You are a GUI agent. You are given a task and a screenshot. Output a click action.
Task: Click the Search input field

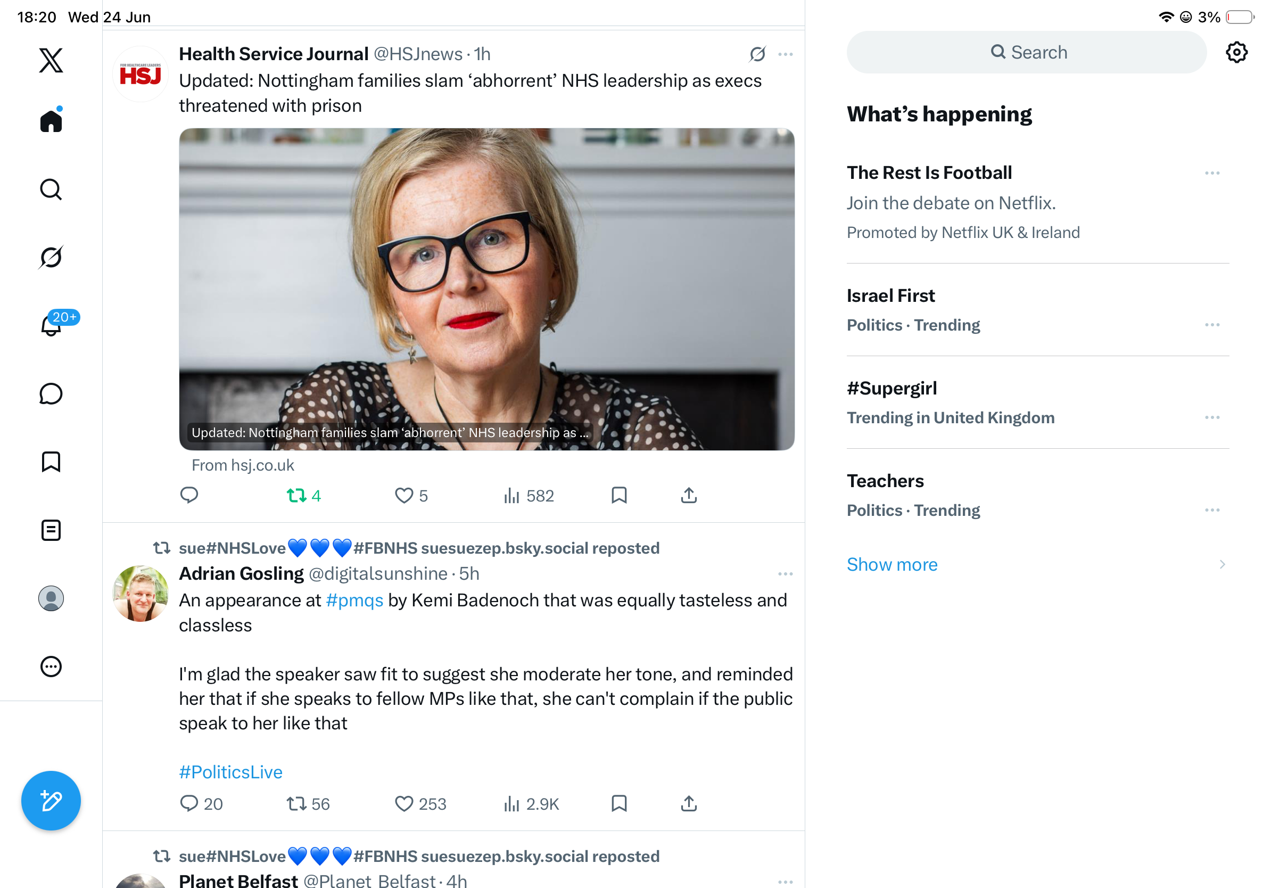pos(1026,52)
